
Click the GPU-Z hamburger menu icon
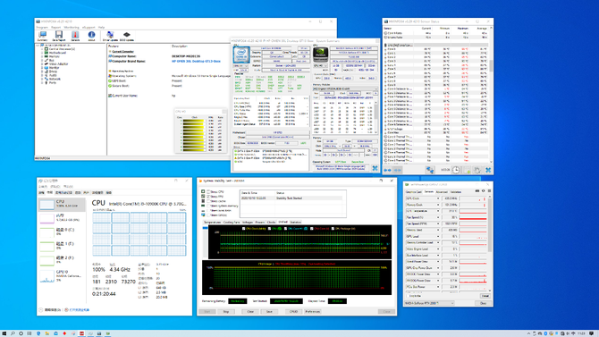(x=489, y=191)
